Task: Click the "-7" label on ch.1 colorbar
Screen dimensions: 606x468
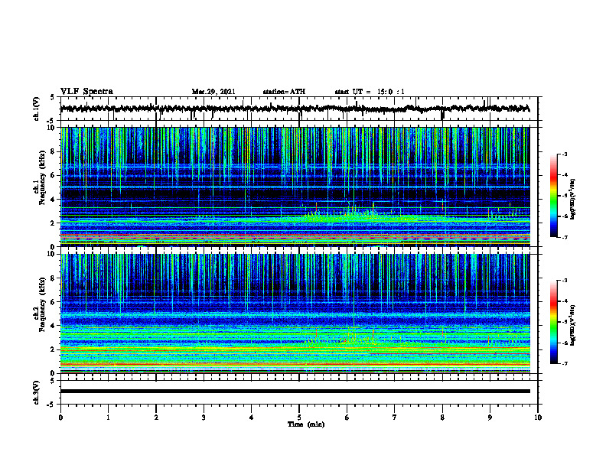Action: 565,237
